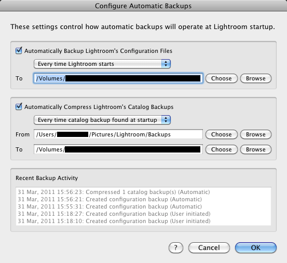Select log entry from 15:56:21 configuration backup
This screenshot has height=263, width=287.
point(110,199)
